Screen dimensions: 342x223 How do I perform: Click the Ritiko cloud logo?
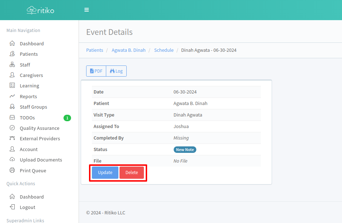tap(32, 10)
